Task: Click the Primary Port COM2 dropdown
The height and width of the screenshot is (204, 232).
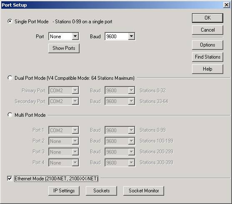Action: click(64, 90)
